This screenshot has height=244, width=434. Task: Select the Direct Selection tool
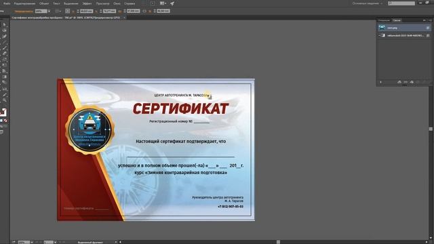coord(5,24)
